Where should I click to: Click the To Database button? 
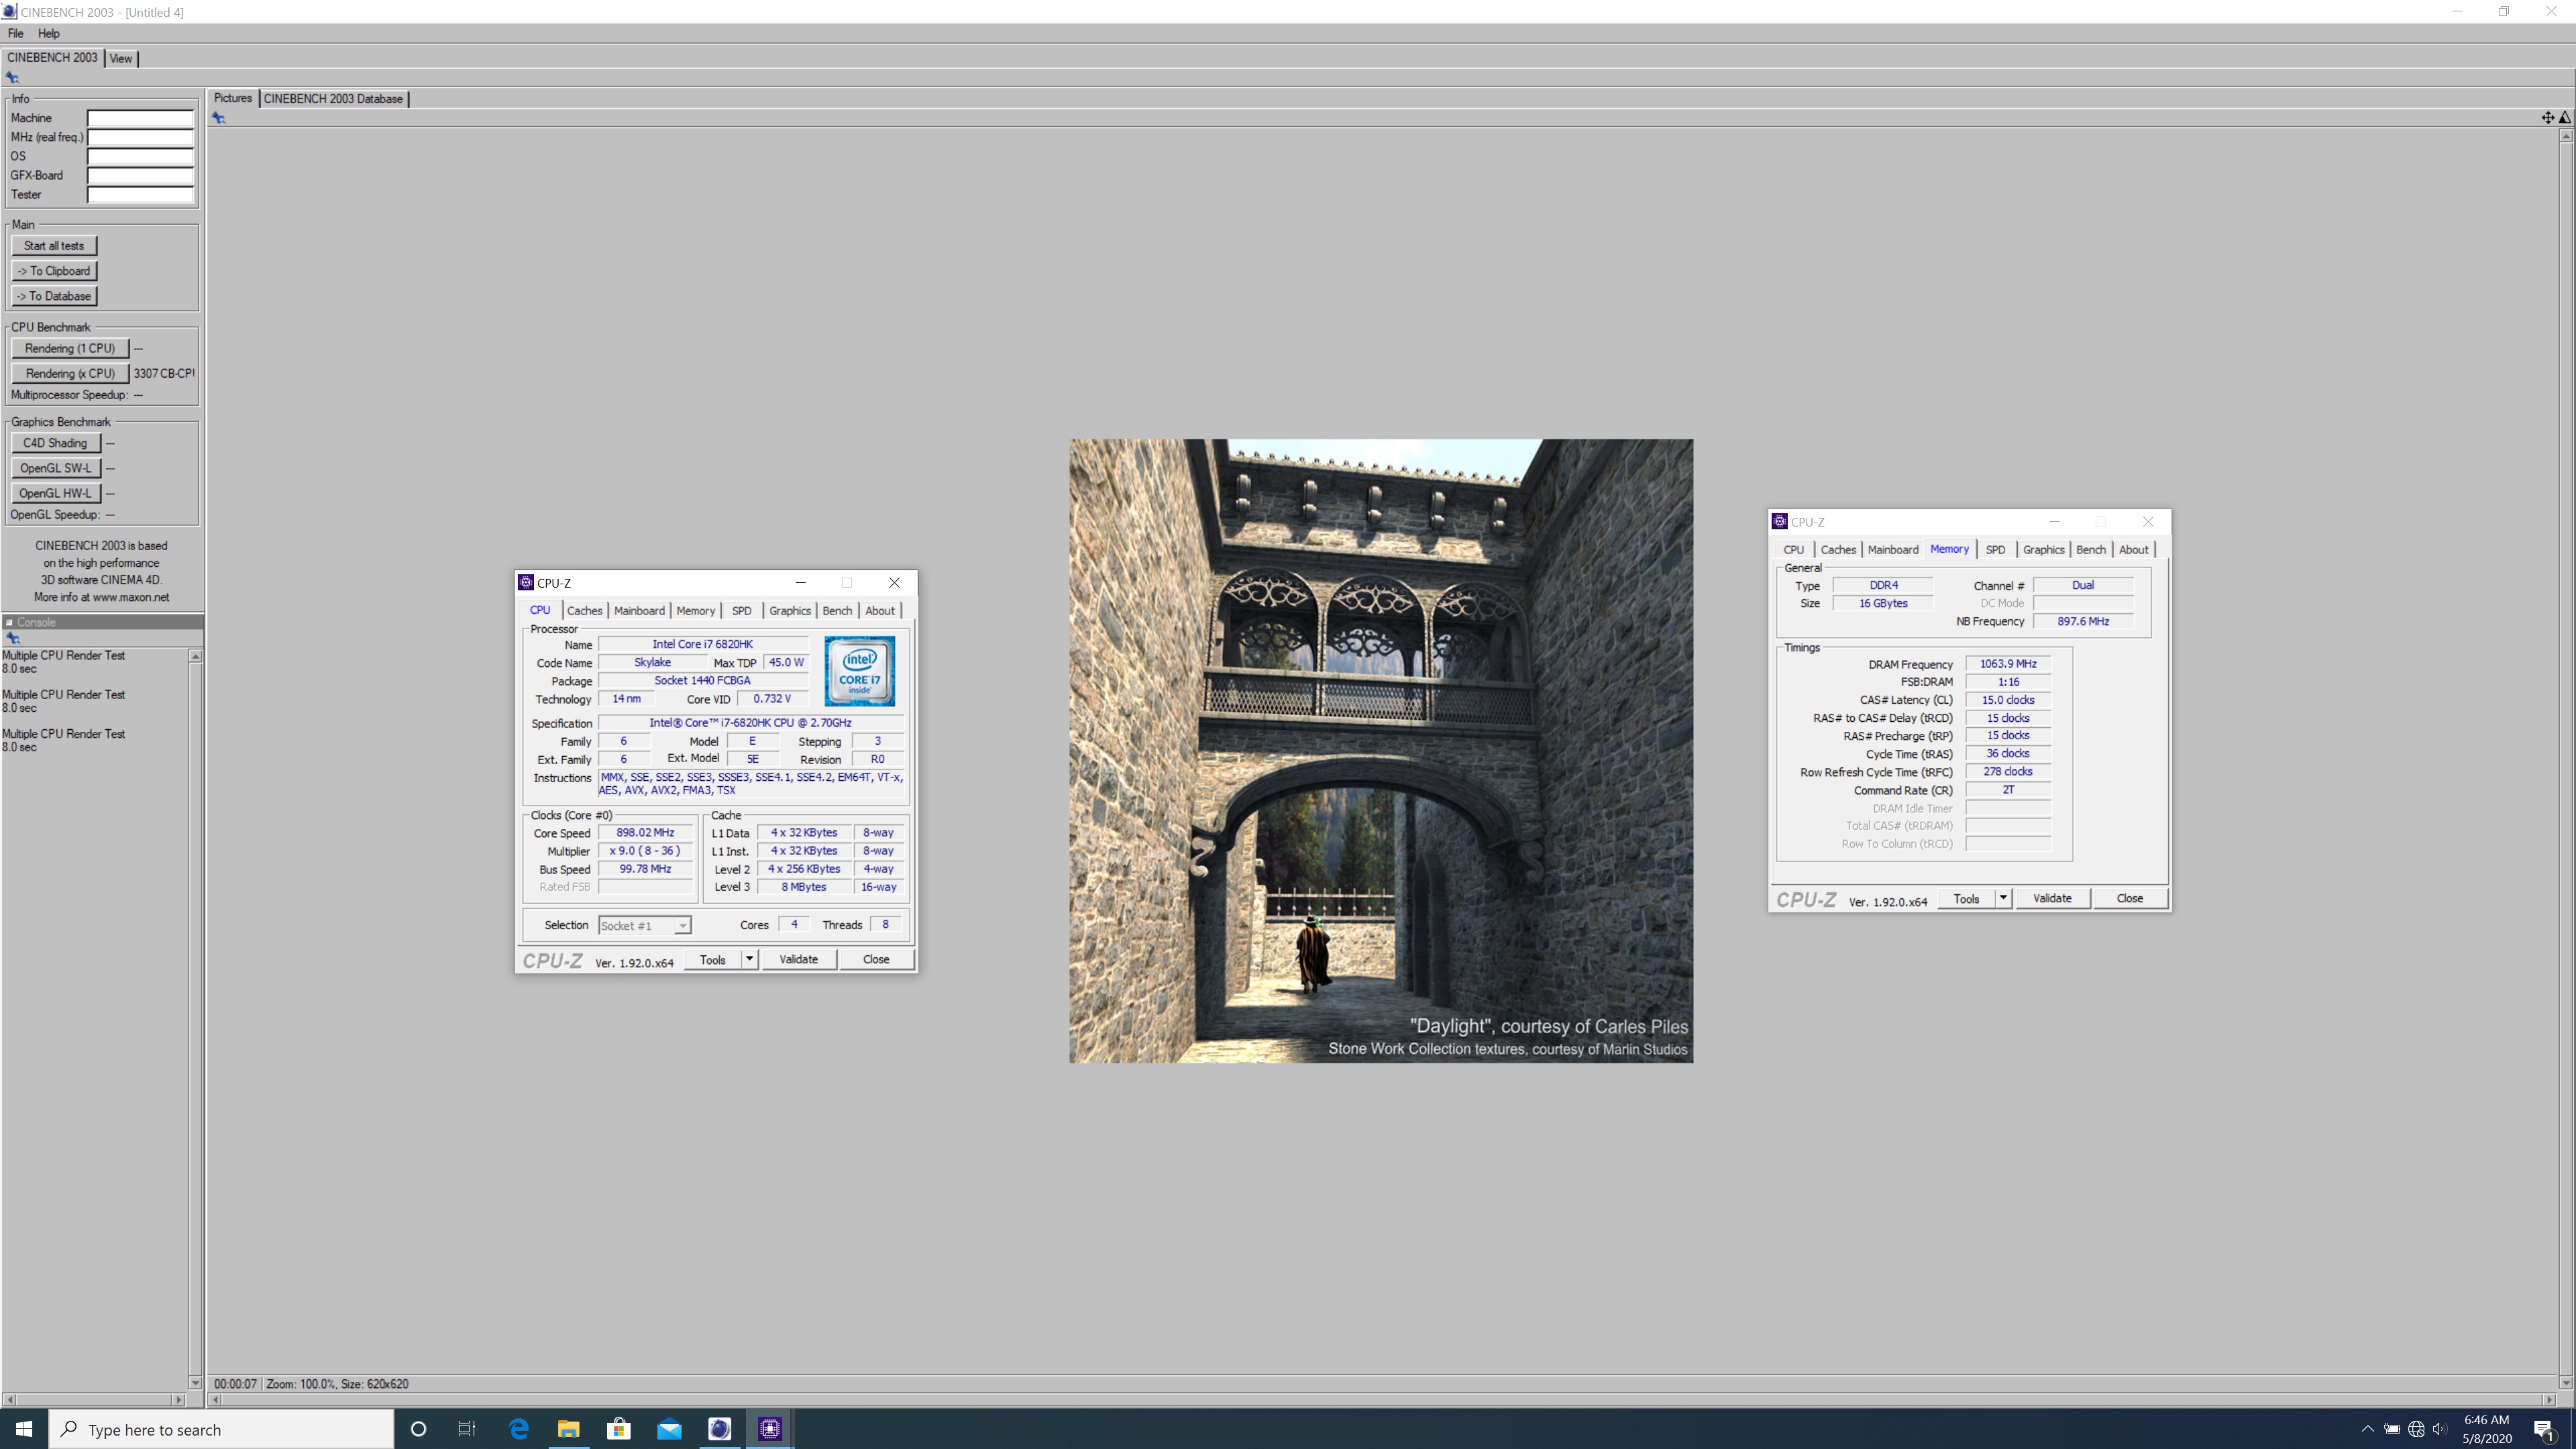coord(54,296)
